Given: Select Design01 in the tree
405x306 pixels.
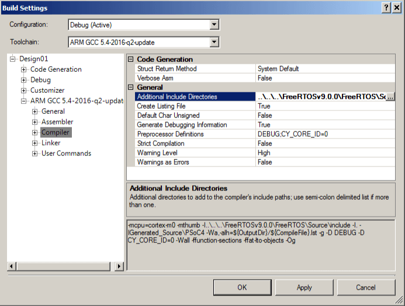Looking at the screenshot, I should [x=34, y=59].
